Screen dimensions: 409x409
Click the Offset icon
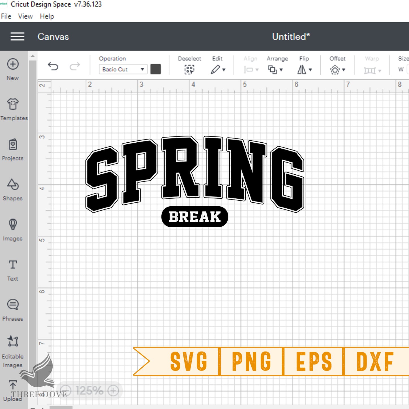[x=335, y=69]
